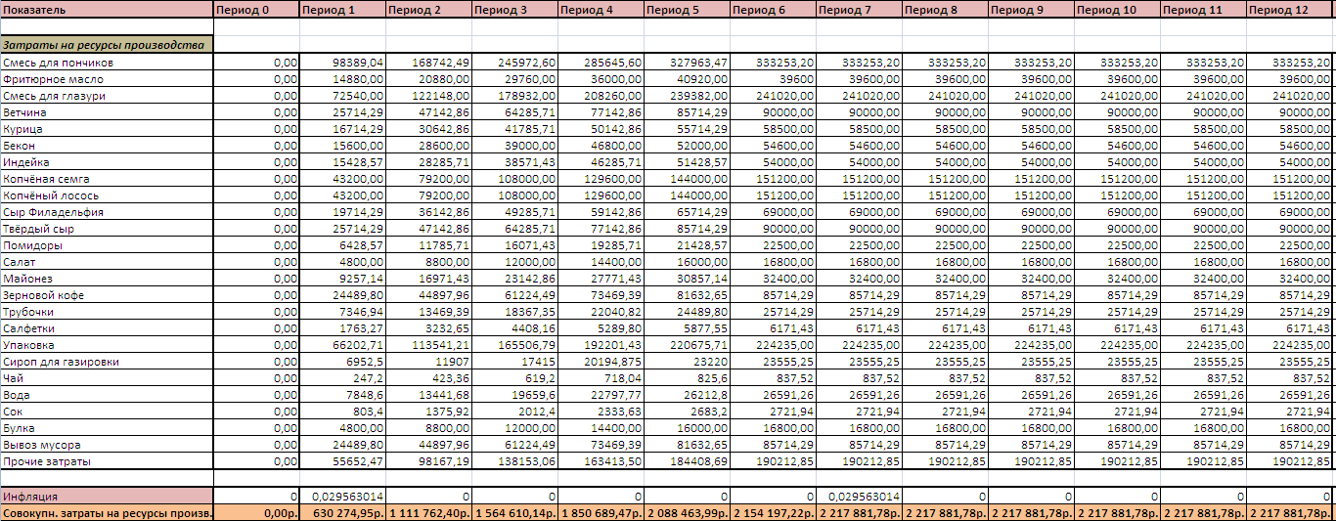Select Ветчина Период 4 value 77142,86

pos(601,112)
